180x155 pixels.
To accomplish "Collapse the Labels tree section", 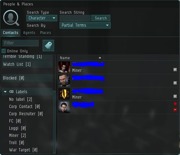I will pos(5,92).
